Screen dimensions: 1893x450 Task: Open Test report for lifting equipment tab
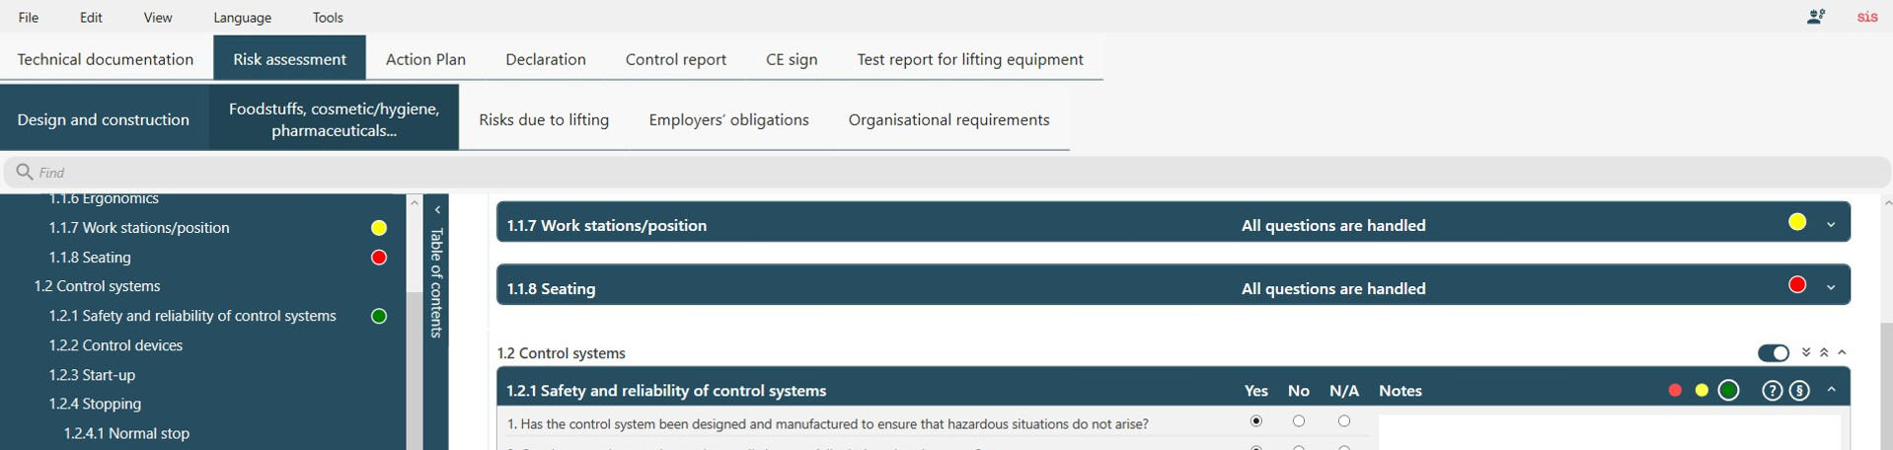[x=970, y=58]
